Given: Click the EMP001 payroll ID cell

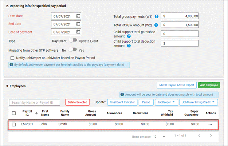Looking at the screenshot, I should [x=27, y=124].
